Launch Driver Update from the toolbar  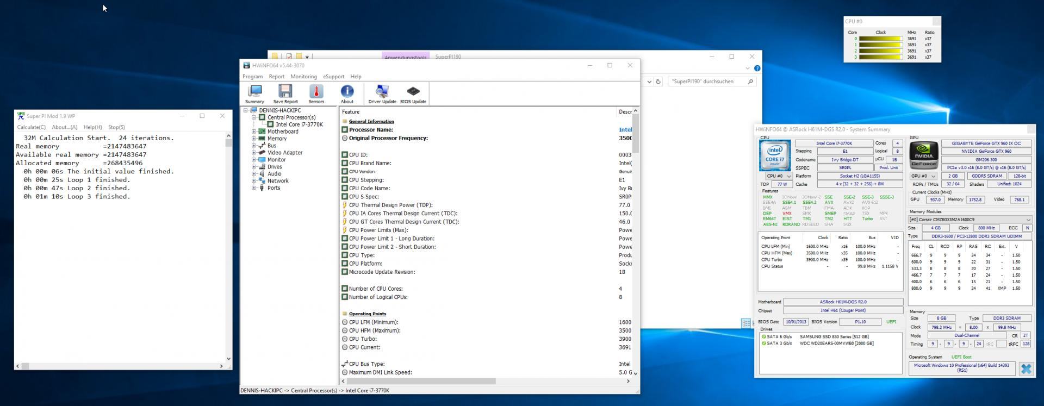point(382,93)
